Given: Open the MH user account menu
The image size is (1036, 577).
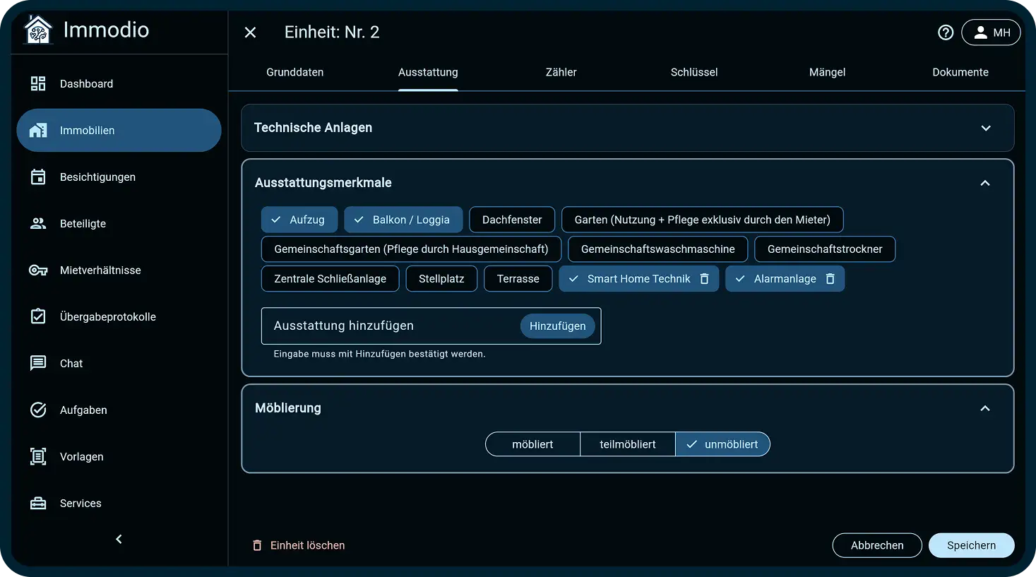Looking at the screenshot, I should click(x=991, y=32).
